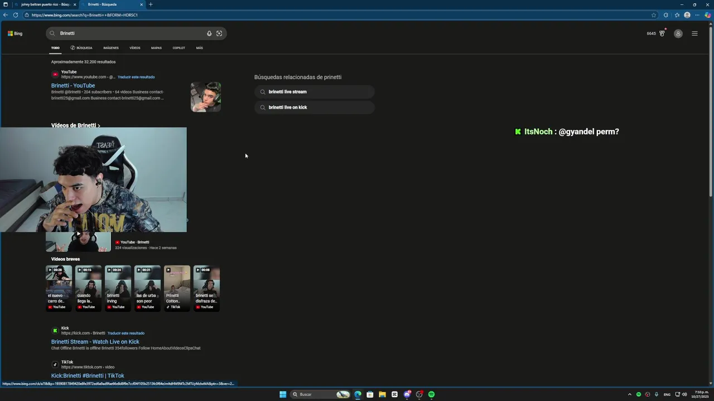Search related 'brinetti live on kick'
Screen dimensions: 714x401
pyautogui.click(x=315, y=107)
